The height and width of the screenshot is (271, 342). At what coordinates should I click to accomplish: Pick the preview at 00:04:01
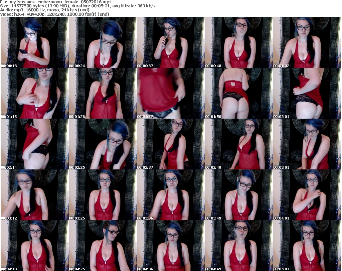[x=307, y=195]
